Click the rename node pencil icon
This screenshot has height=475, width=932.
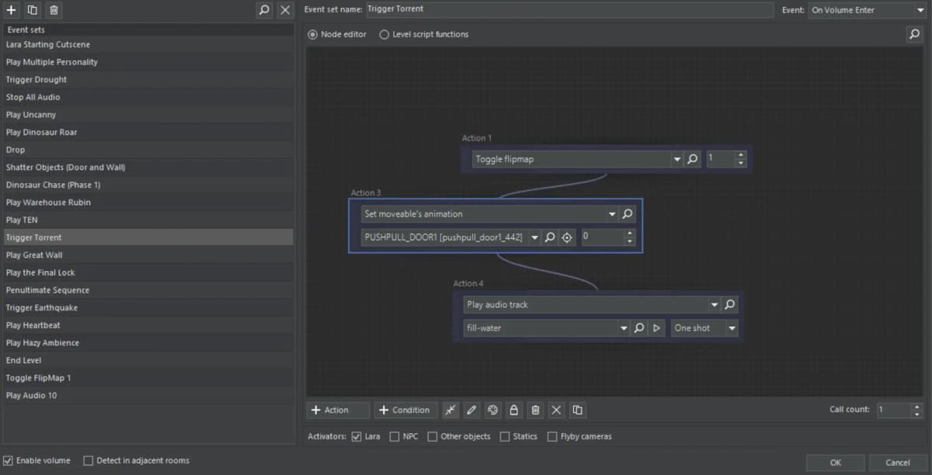[471, 410]
